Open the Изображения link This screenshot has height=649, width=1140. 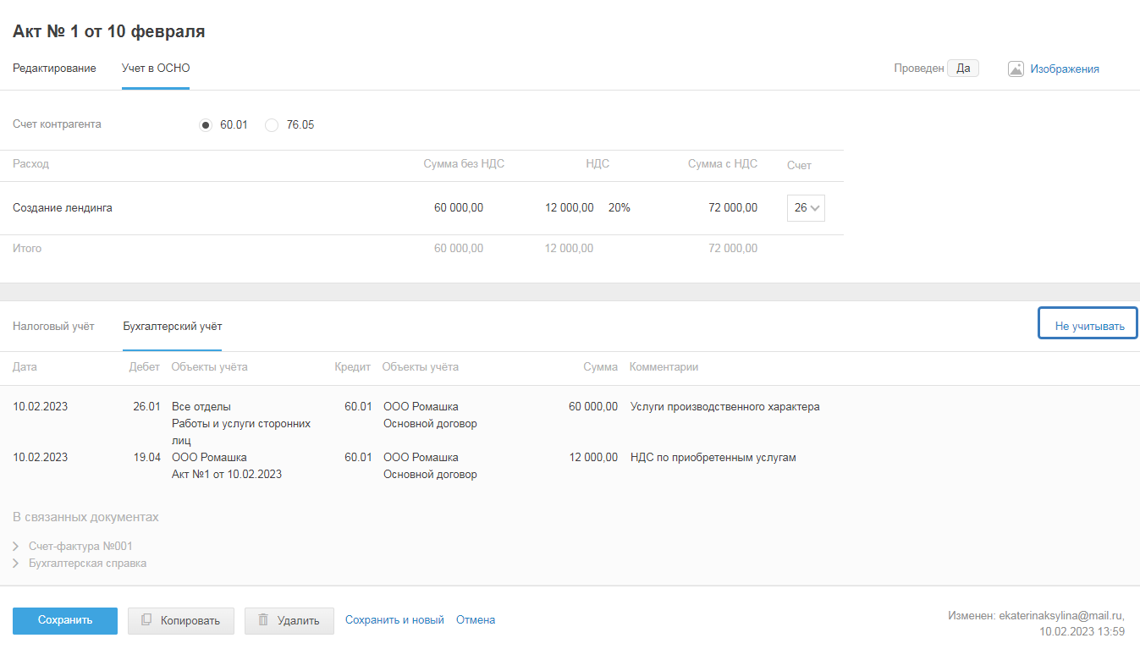tap(1064, 69)
